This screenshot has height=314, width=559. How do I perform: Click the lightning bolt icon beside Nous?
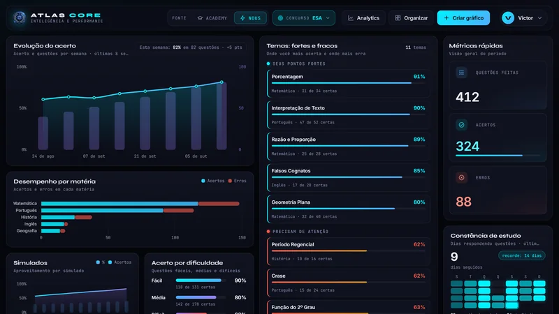pos(242,18)
